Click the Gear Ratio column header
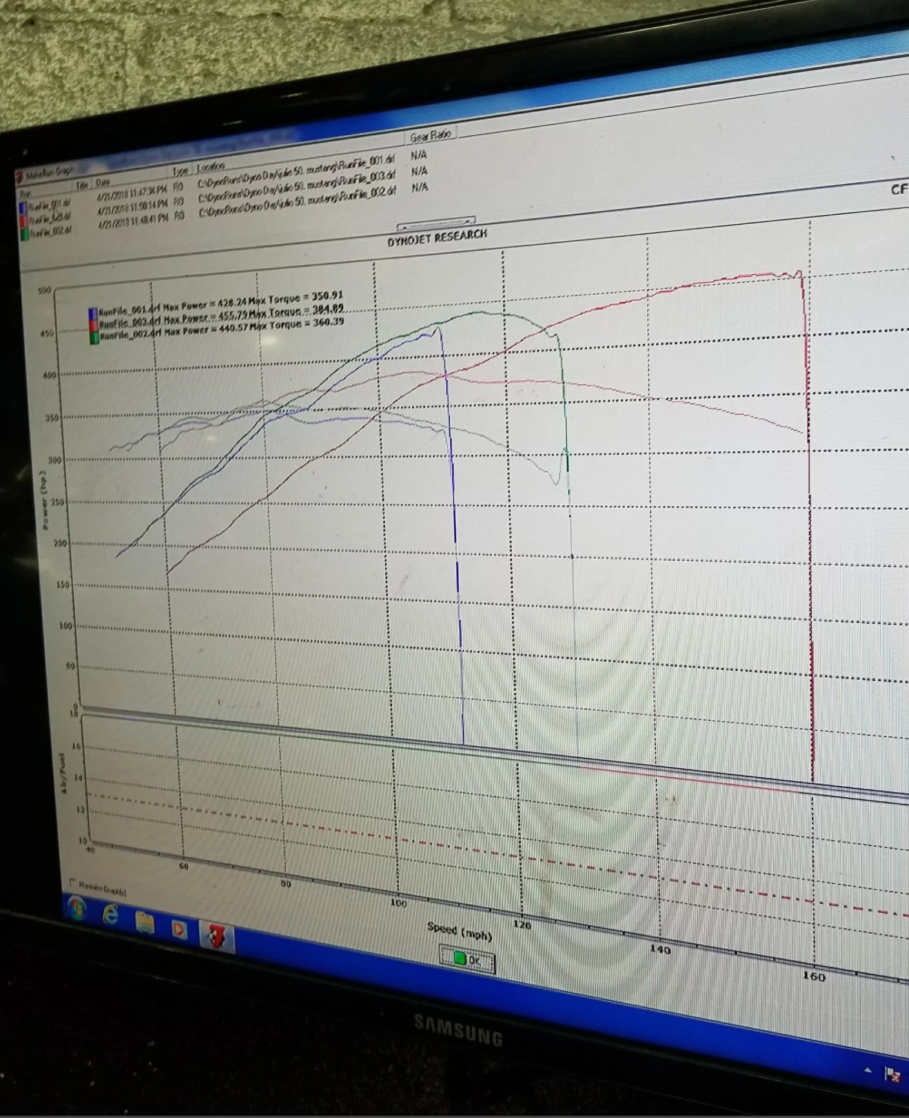The image size is (909, 1118). click(430, 137)
